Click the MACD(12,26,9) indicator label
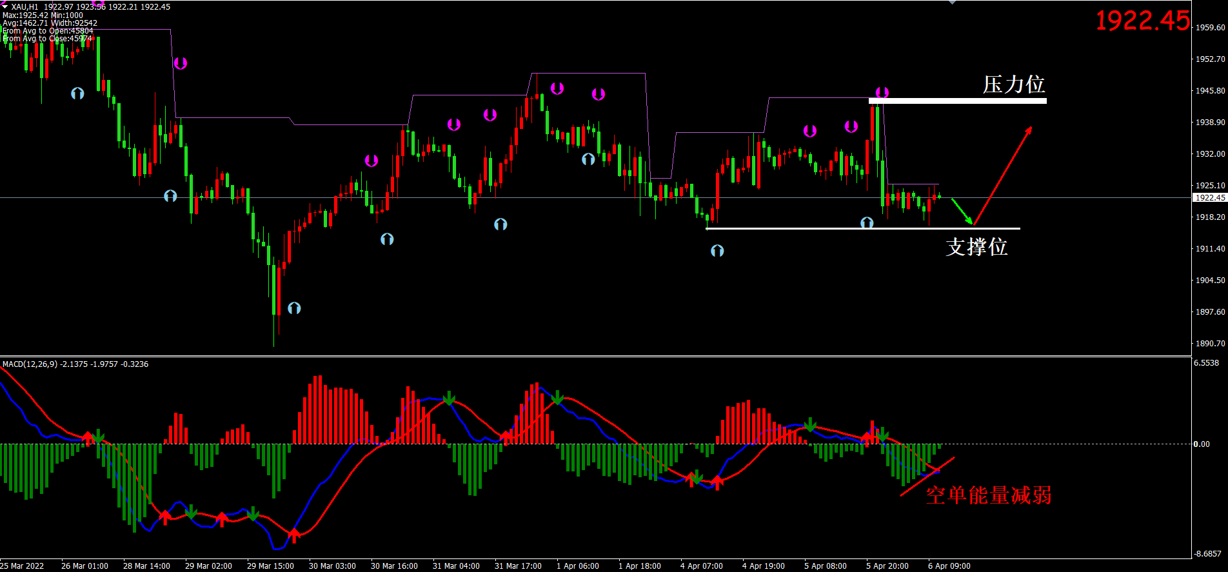The image size is (1228, 572). (30, 364)
